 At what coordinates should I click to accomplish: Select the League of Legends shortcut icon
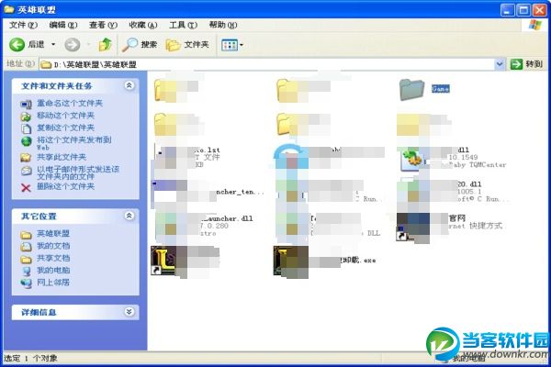click(x=169, y=261)
